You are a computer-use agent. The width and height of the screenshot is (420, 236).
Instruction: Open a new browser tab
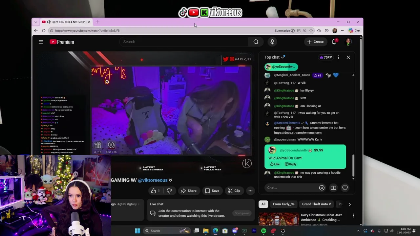coord(97,22)
